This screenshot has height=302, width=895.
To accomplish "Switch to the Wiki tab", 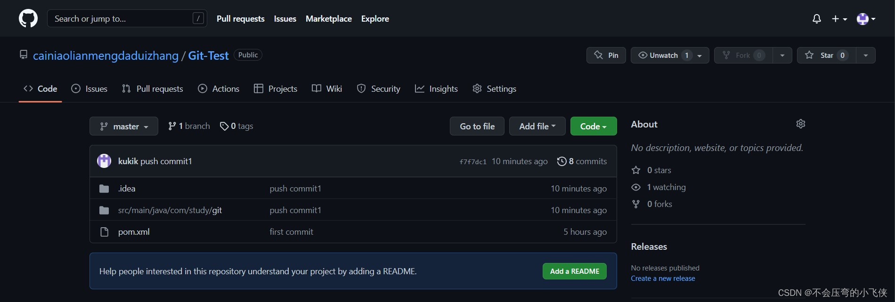I will tap(327, 88).
